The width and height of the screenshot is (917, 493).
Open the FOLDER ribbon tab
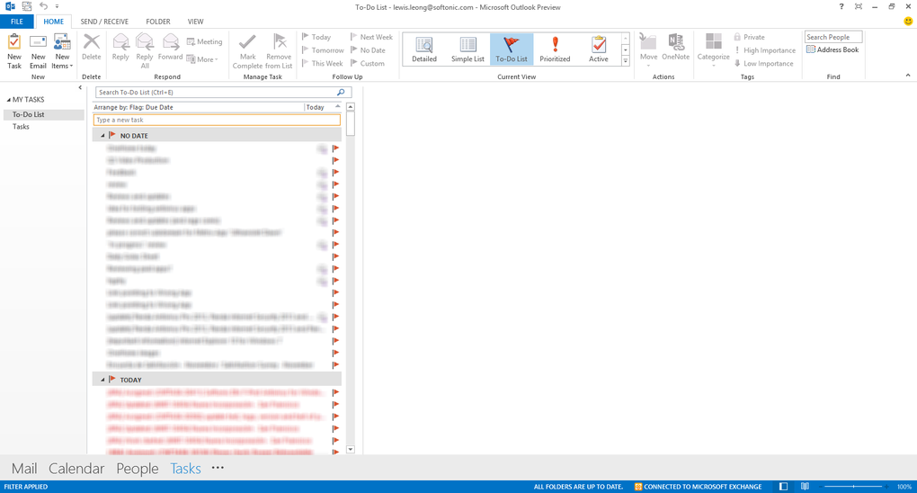[x=158, y=22]
